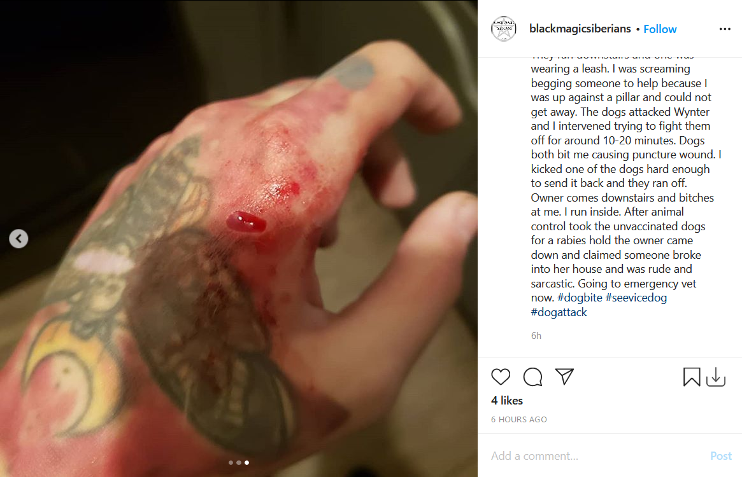
Task: Open the 6 hours ago timestamp
Action: [x=518, y=419]
